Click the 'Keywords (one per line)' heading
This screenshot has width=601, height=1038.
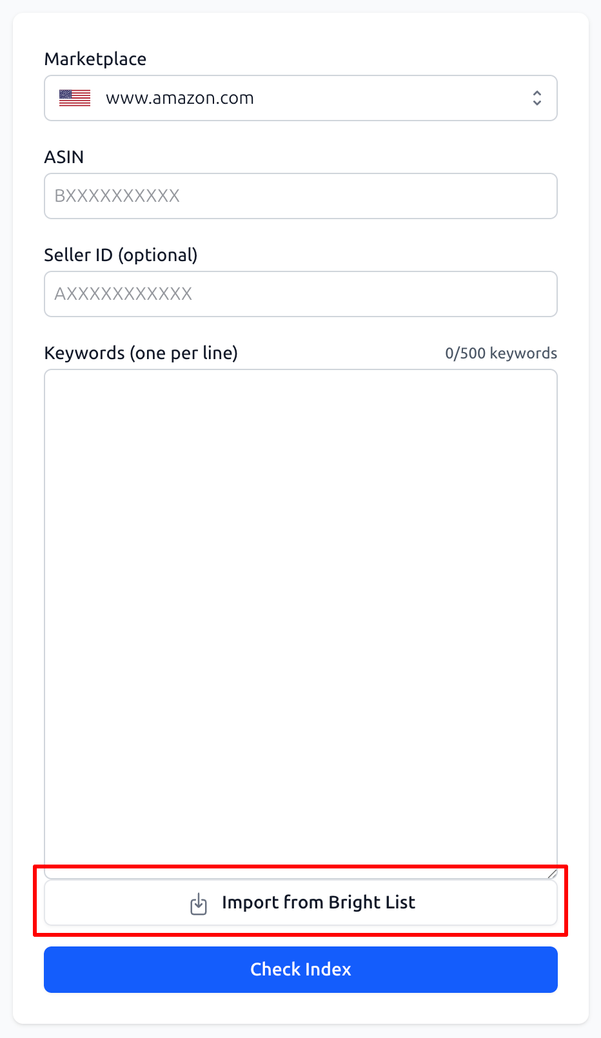tap(141, 353)
